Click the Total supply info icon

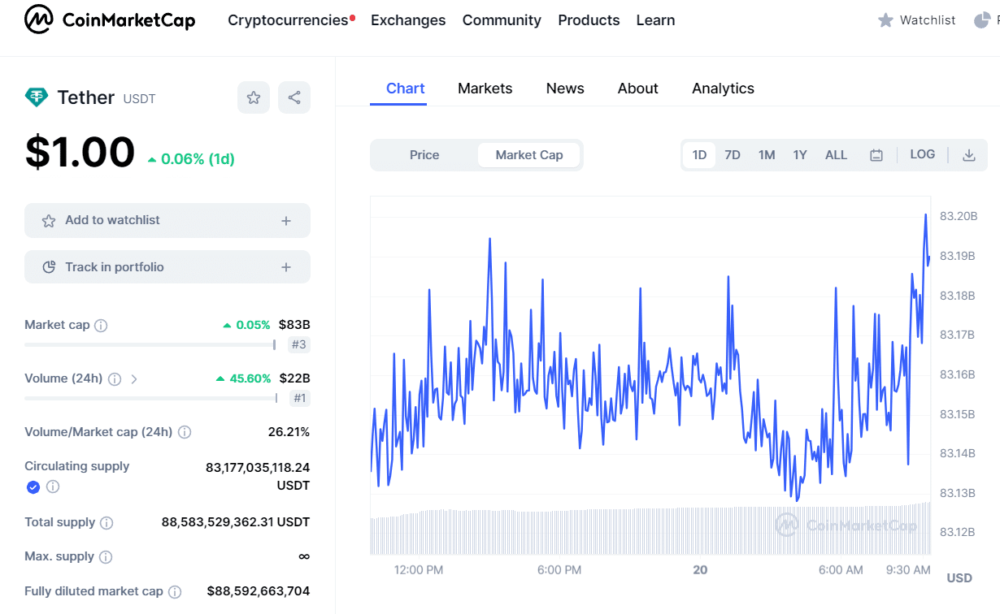pos(107,523)
